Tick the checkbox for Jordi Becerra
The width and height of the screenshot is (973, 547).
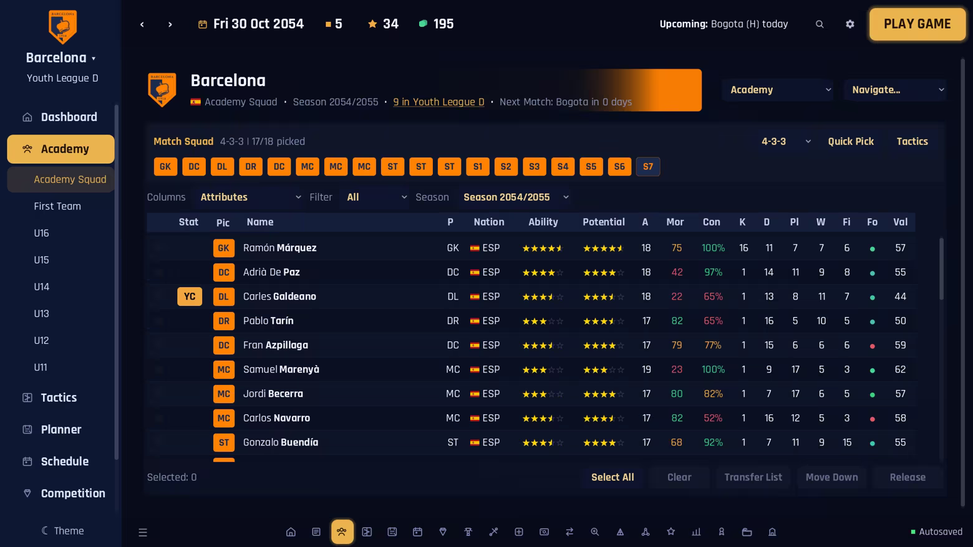coord(159,394)
